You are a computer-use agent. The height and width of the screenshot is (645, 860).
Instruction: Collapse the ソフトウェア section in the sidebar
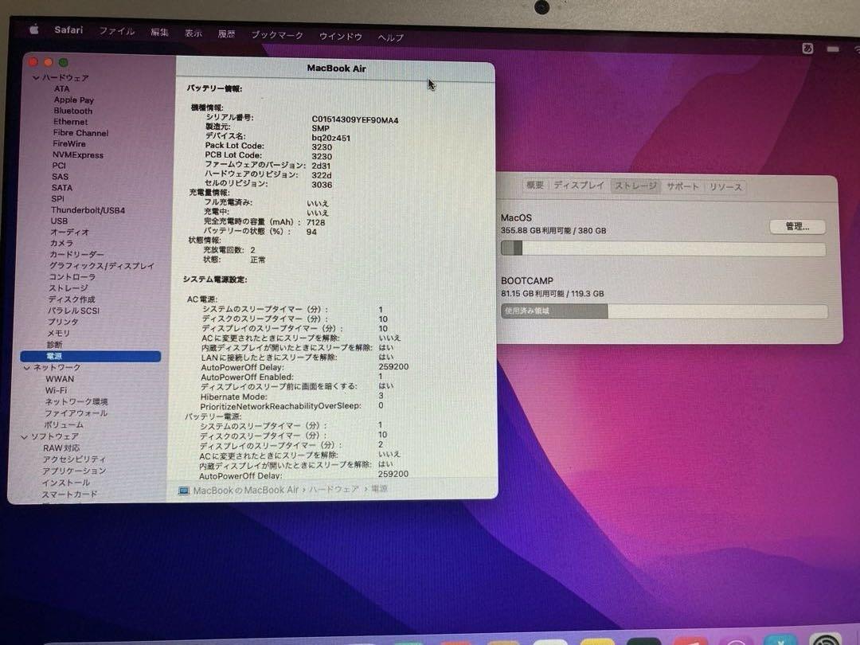point(25,436)
